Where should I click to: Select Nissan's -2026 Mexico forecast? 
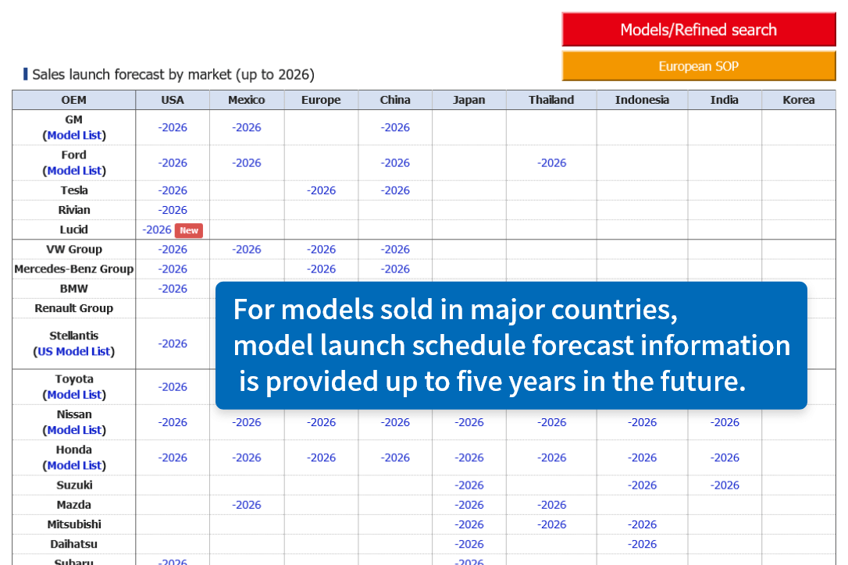click(x=247, y=422)
